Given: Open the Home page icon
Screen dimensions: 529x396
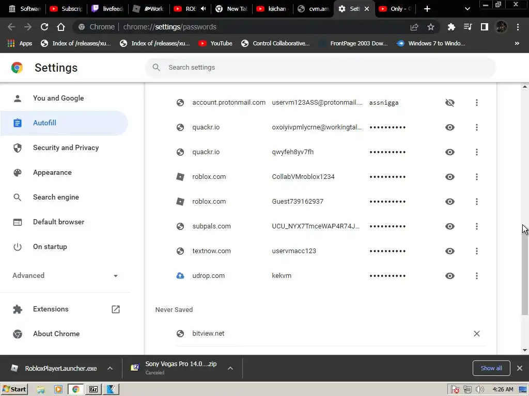Looking at the screenshot, I should point(61,27).
